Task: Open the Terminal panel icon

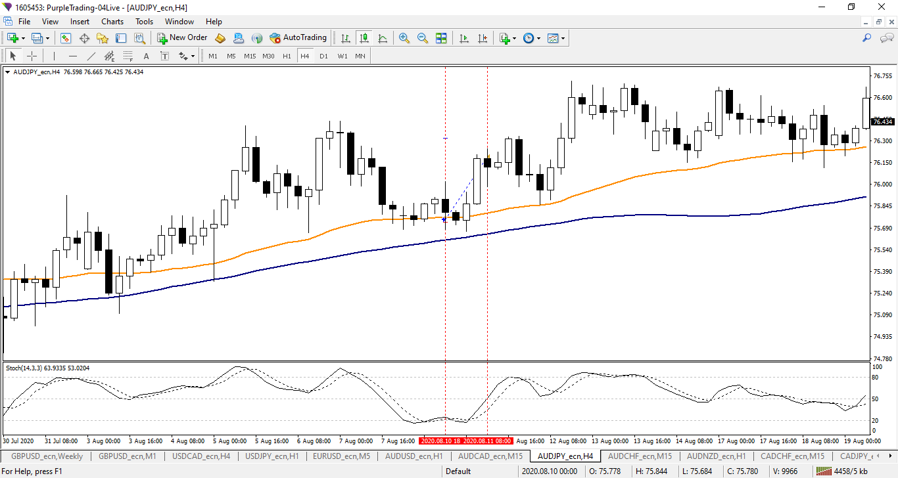Action: [121, 38]
